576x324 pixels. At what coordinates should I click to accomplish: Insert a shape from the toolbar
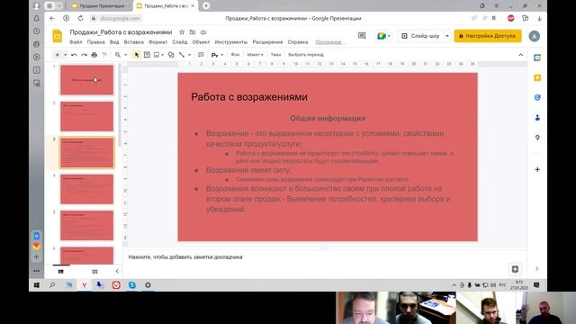(171, 55)
